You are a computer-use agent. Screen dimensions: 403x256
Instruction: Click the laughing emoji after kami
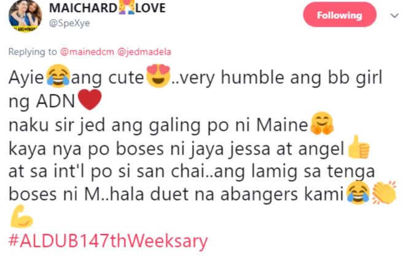tap(358, 193)
